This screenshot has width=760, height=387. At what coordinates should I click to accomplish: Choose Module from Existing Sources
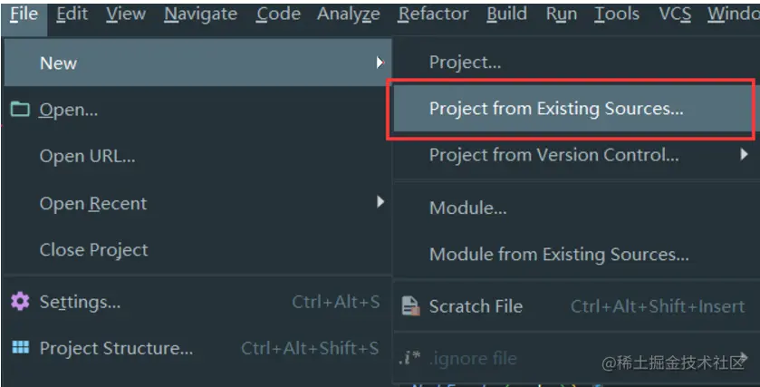559,255
